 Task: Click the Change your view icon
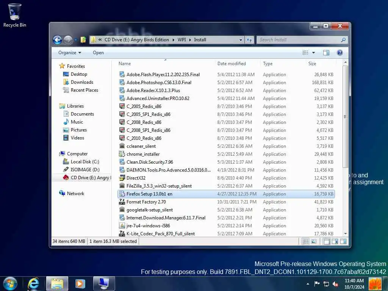306,53
